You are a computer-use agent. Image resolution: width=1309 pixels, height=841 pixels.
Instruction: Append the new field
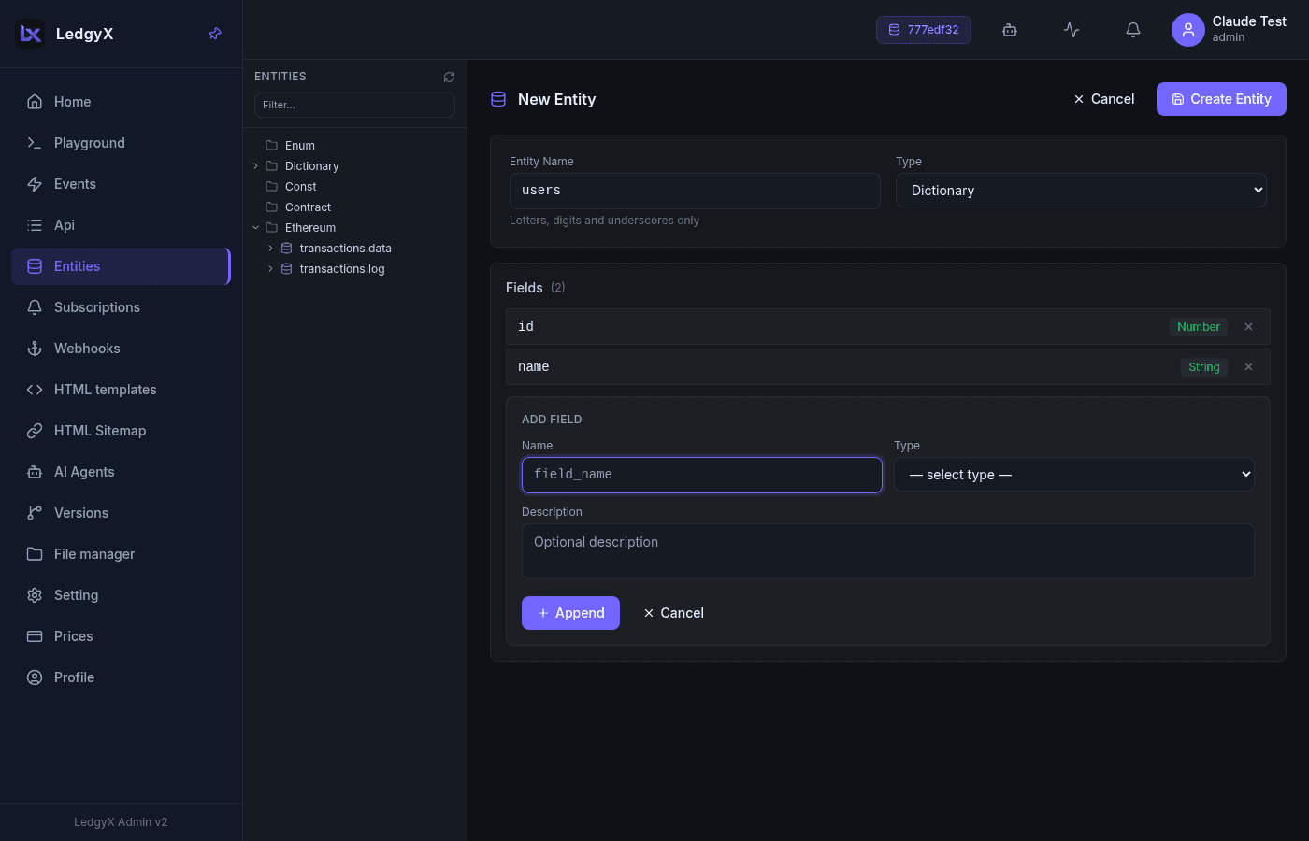tap(570, 613)
